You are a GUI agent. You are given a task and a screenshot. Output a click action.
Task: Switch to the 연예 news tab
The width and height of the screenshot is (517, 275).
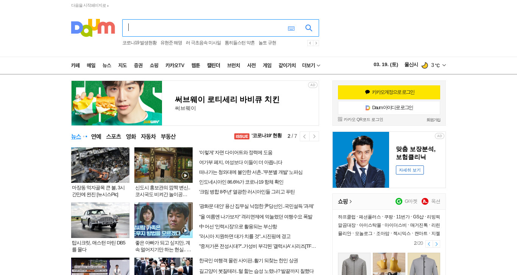coord(96,136)
